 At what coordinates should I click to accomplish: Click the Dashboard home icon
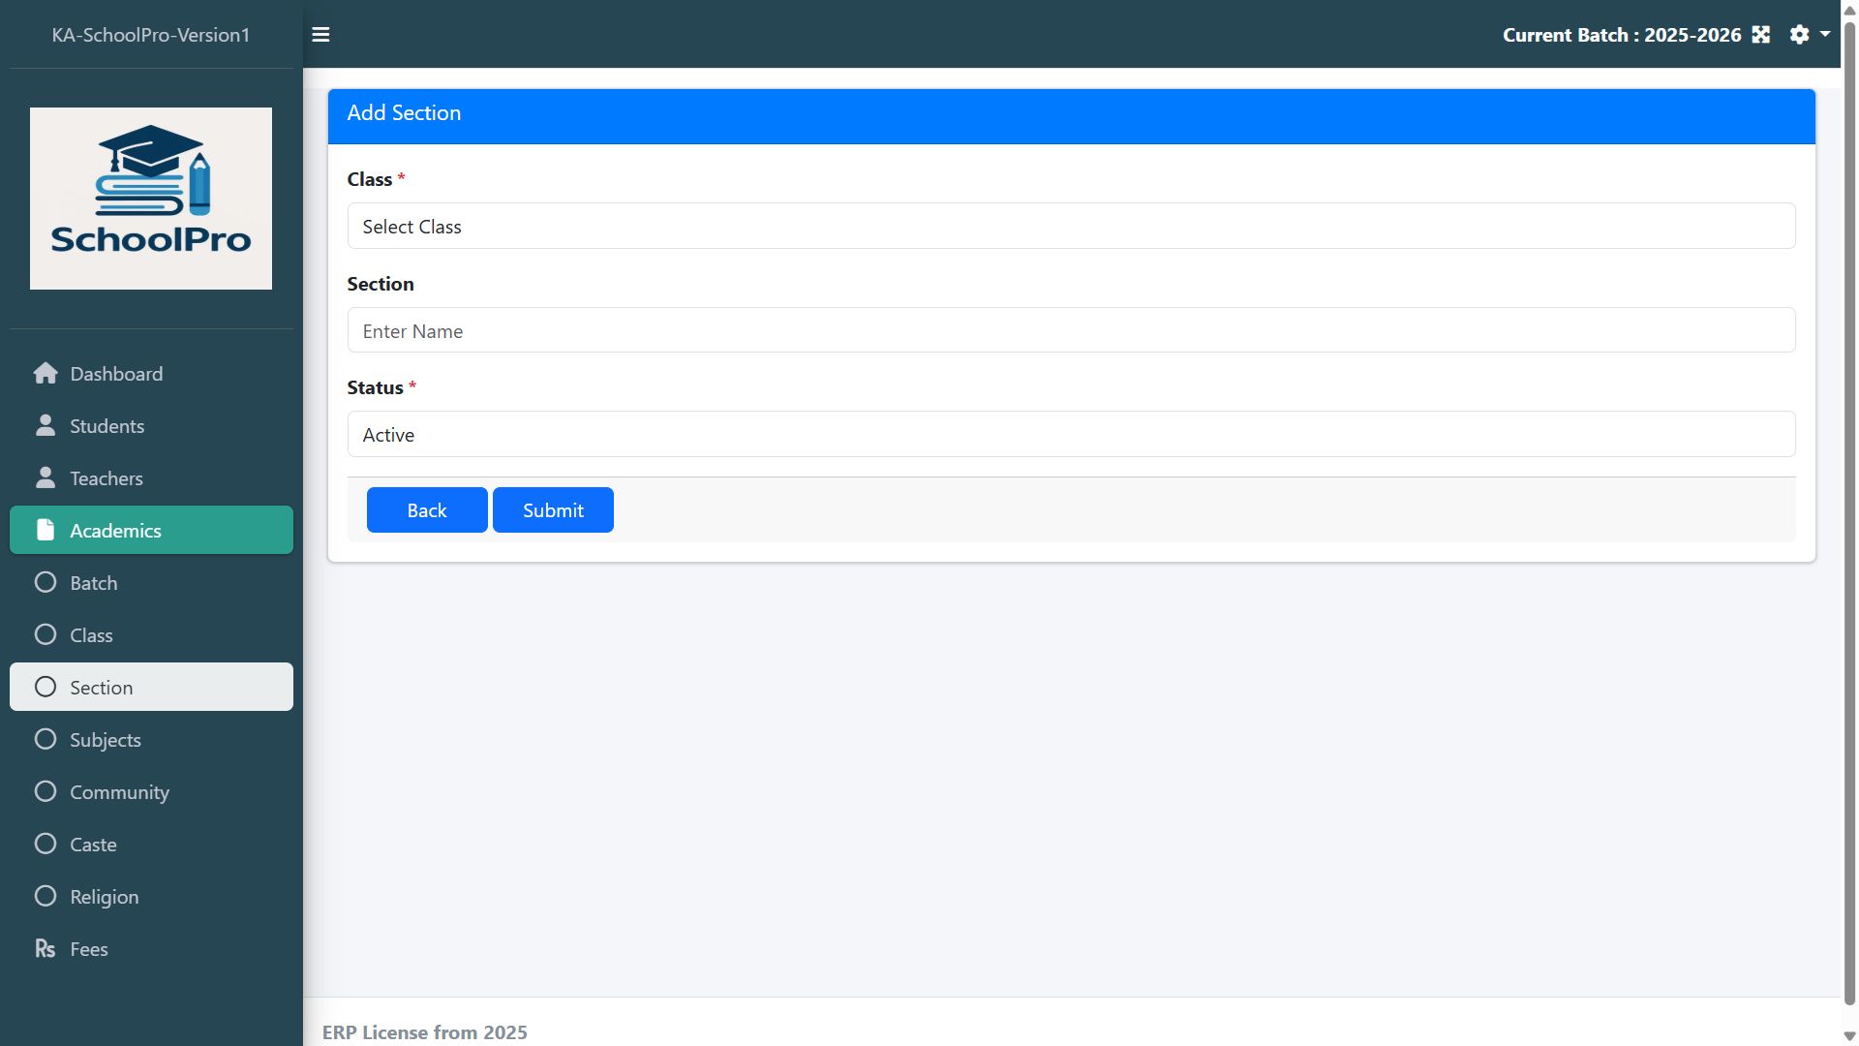45,374
